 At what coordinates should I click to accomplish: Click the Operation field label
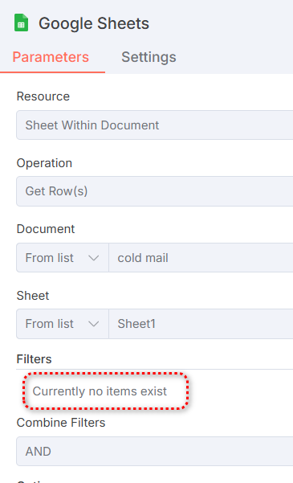44,163
